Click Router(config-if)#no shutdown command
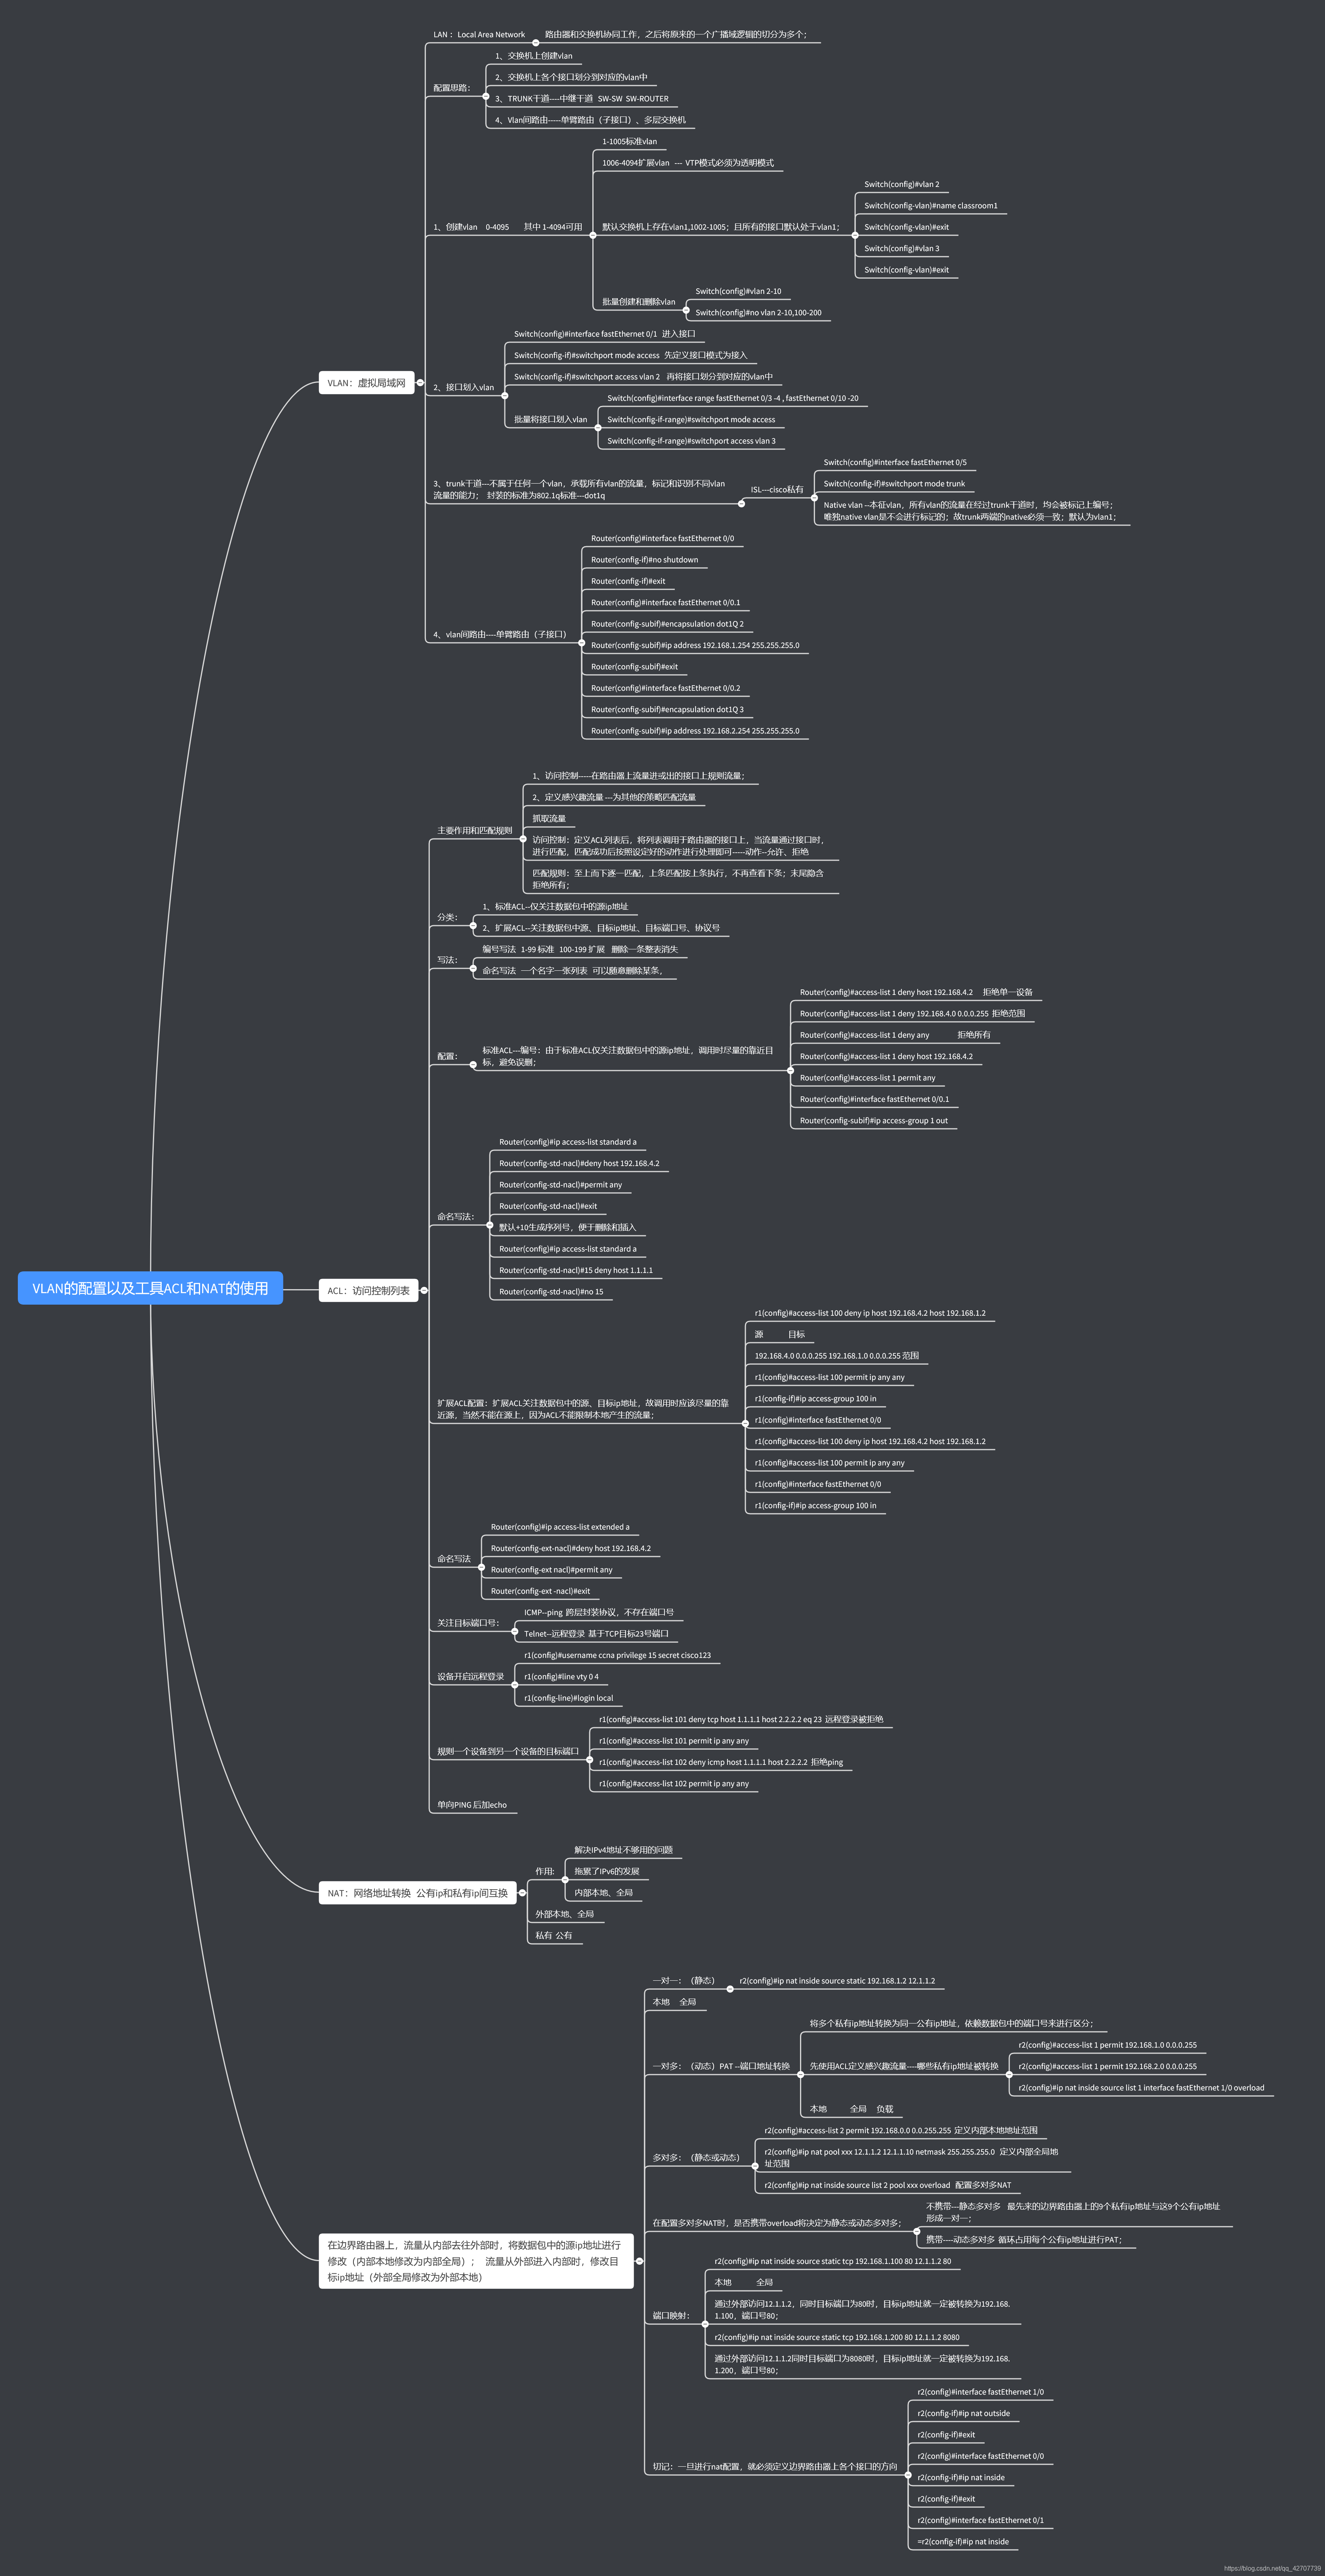 click(645, 560)
